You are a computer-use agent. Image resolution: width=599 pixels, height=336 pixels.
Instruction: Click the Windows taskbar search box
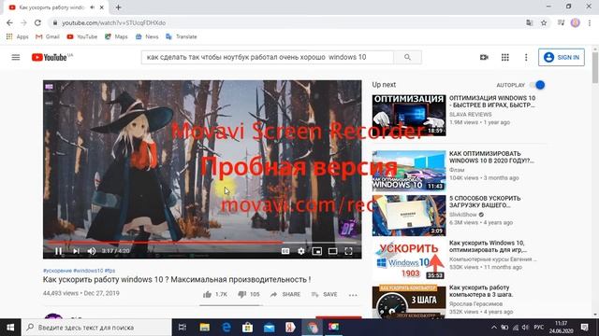coord(96,328)
